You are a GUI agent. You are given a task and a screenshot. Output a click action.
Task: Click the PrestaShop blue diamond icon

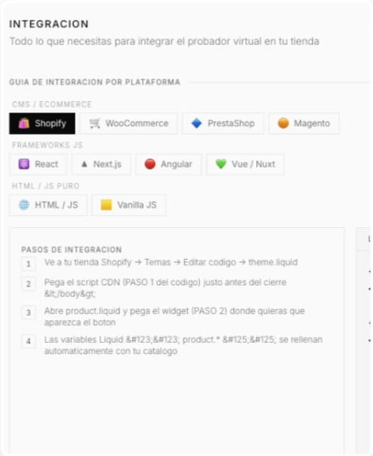pos(197,123)
